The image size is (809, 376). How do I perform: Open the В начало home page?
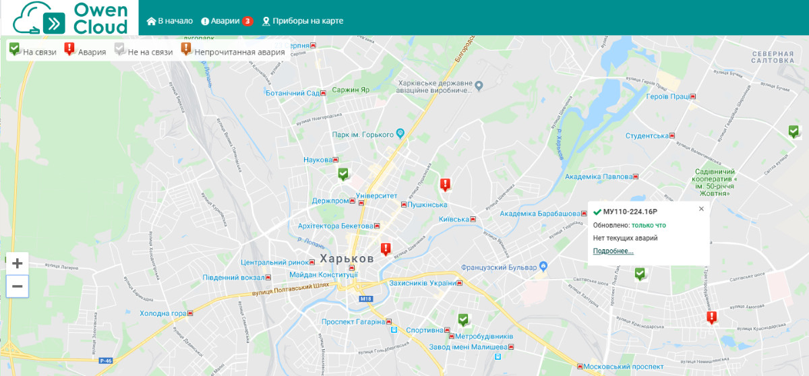170,21
